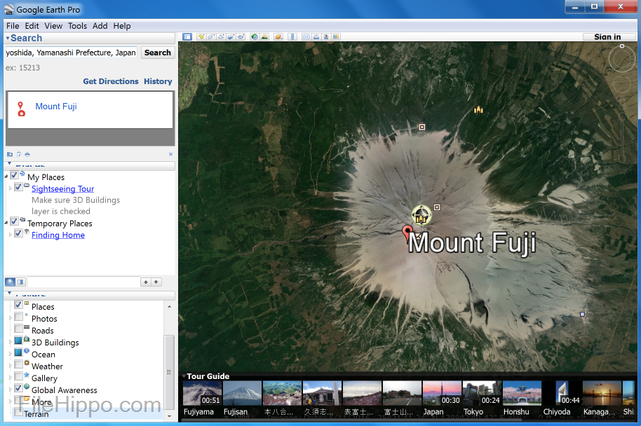
Task: Toggle sunlight across the landscape
Action: [264, 36]
